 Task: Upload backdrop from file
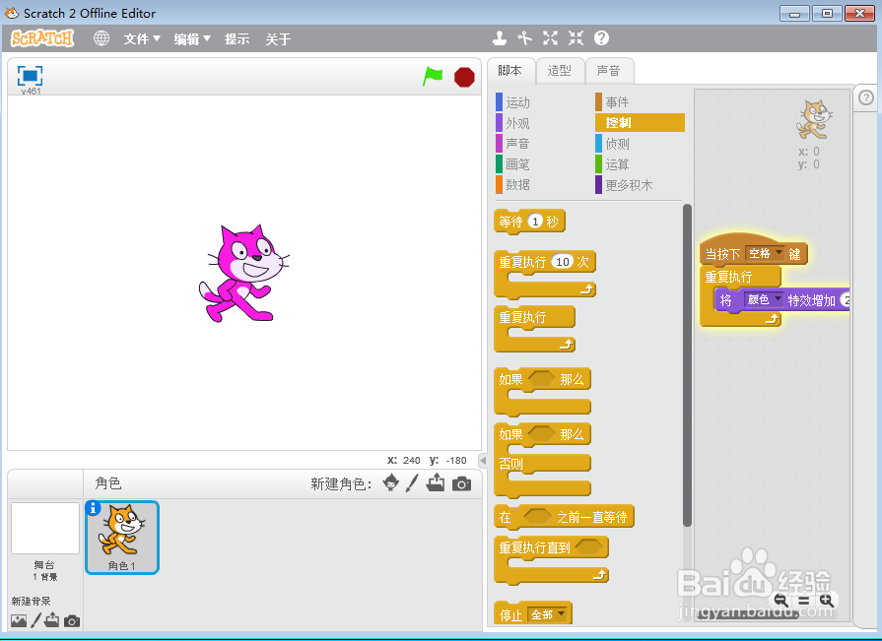[x=52, y=619]
